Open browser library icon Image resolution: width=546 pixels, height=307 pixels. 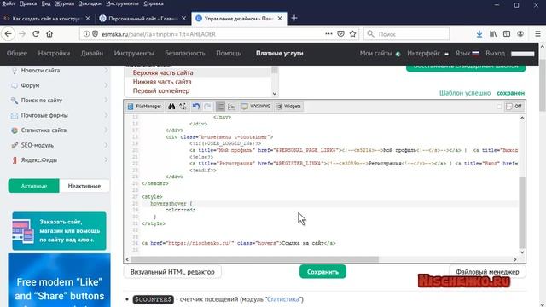493,34
